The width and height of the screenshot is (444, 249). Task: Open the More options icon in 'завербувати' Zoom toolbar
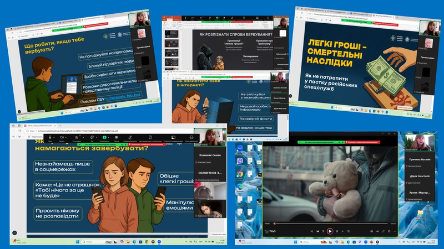[191, 137]
